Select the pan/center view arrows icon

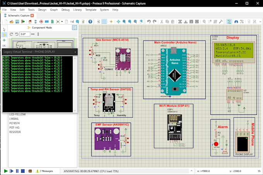[118, 22]
